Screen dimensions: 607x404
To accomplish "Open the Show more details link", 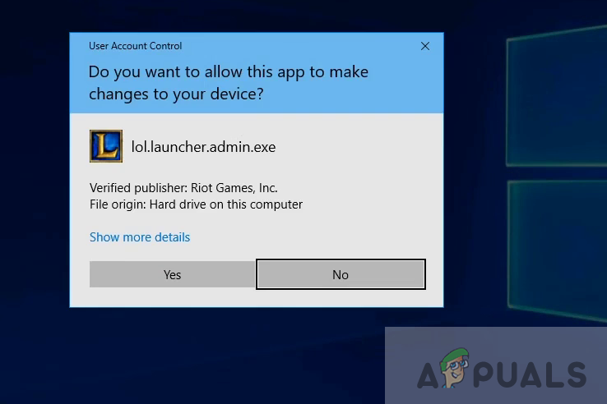I will 140,237.
